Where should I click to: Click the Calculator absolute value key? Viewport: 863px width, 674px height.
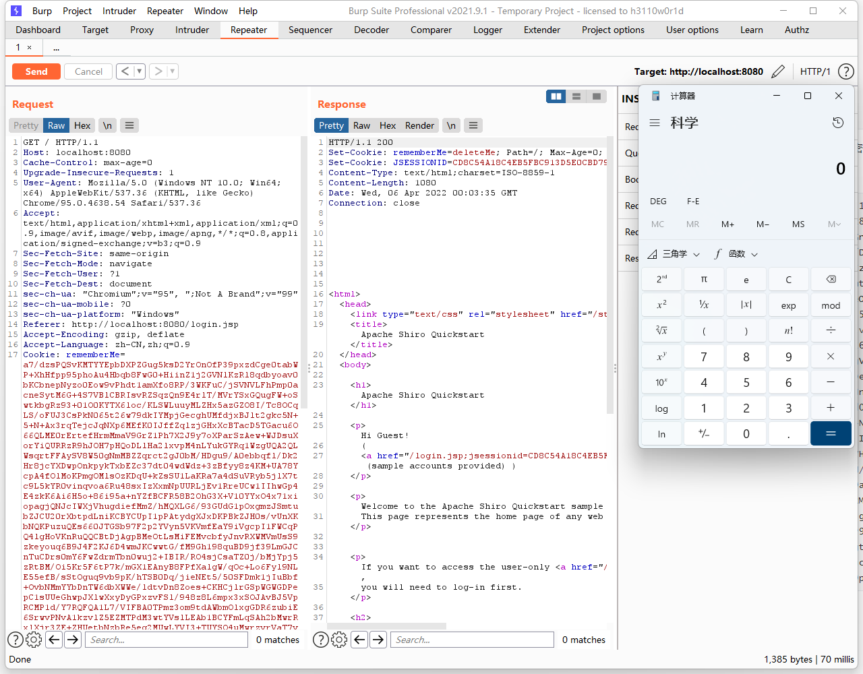pos(746,305)
